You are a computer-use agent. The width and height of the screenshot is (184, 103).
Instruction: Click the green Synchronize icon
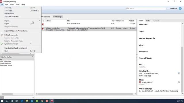(2, 44)
